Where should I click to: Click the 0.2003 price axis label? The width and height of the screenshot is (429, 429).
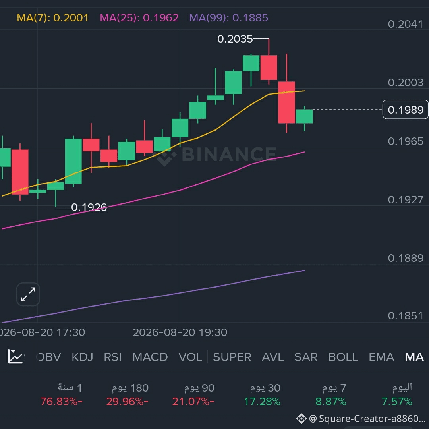[406, 82]
